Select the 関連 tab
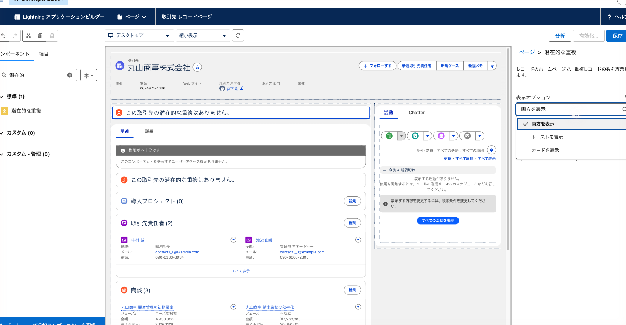Screen dimensions: 626x325 pyautogui.click(x=125, y=132)
